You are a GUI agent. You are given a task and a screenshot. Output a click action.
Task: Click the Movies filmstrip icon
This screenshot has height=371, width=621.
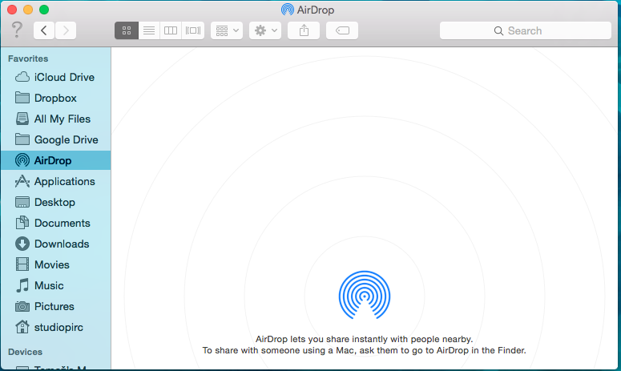(x=22, y=264)
